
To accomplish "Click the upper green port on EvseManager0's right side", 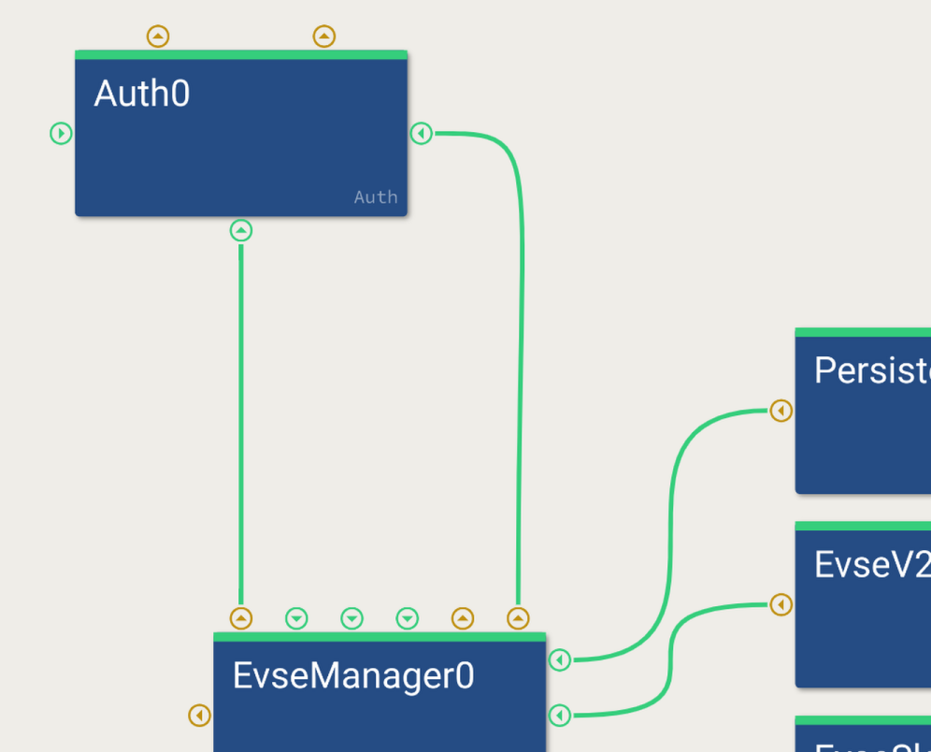I will (560, 660).
